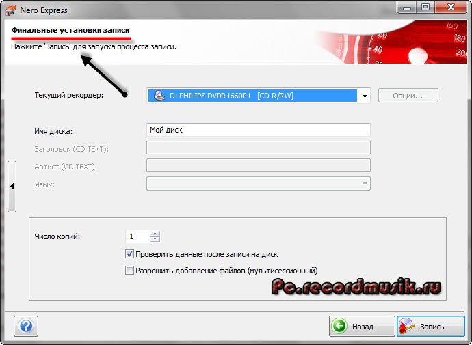The height and width of the screenshot is (345, 472).
Task: Go back with the Назад button
Action: tap(362, 326)
